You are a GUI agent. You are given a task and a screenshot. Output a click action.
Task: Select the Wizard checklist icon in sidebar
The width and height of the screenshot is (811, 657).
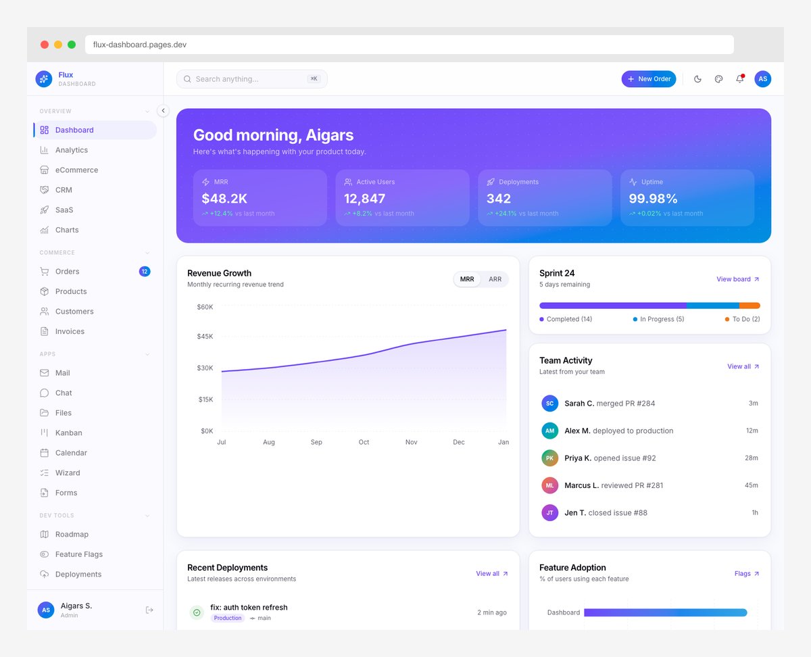point(44,472)
